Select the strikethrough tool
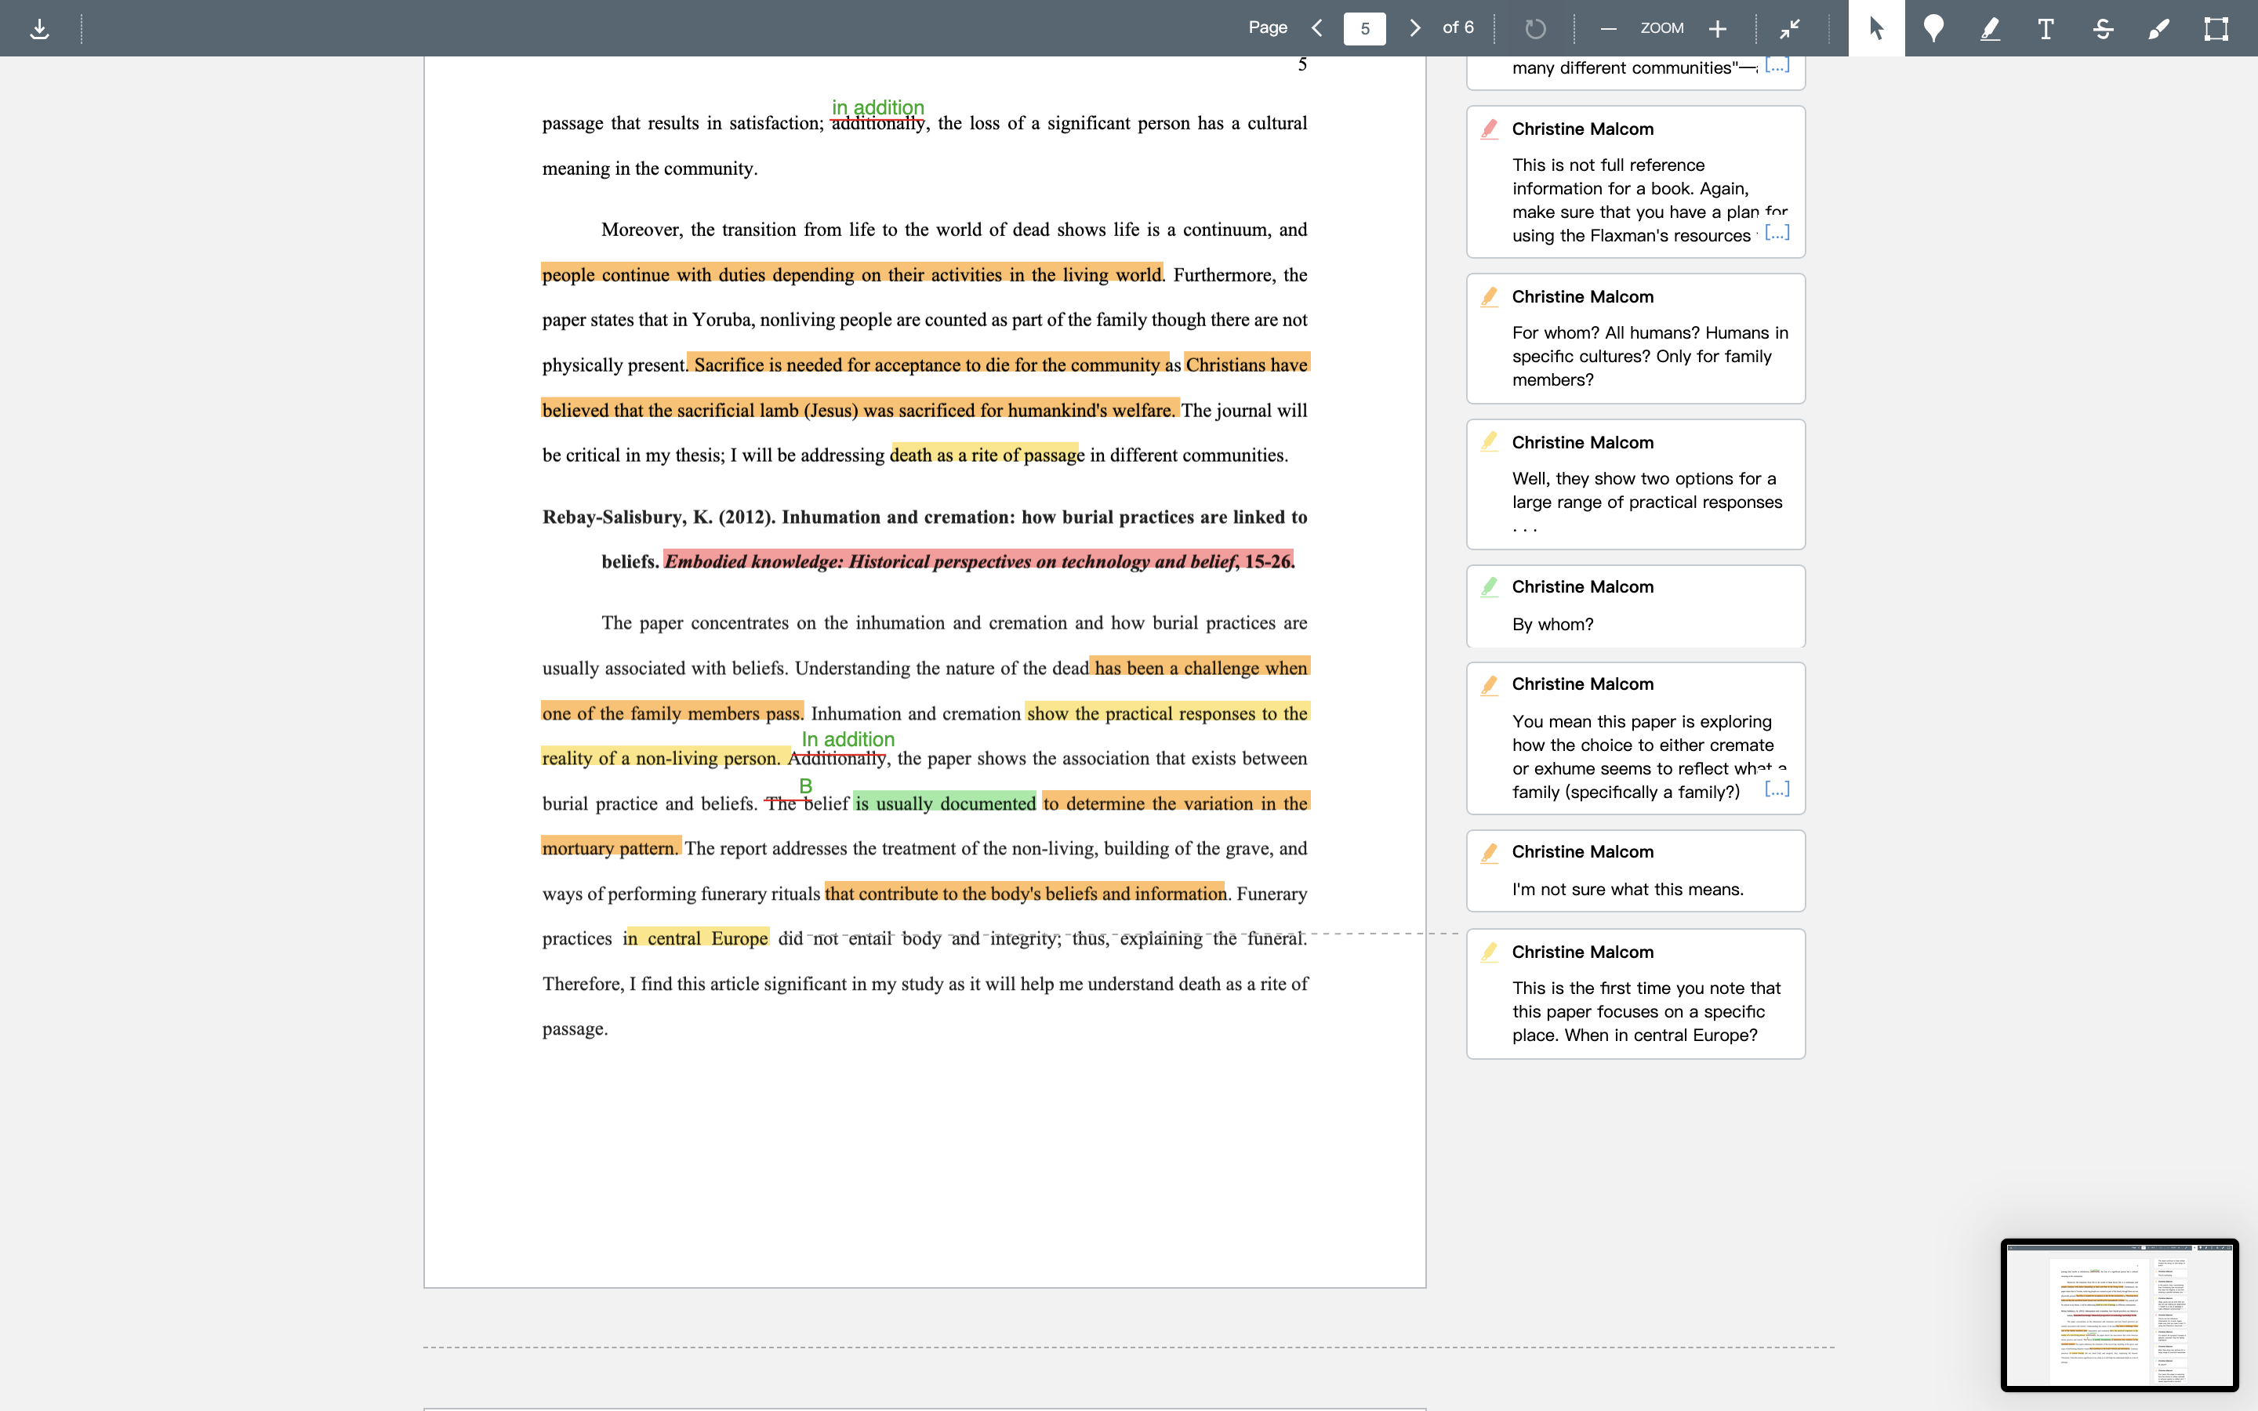The width and height of the screenshot is (2258, 1411). [2102, 28]
